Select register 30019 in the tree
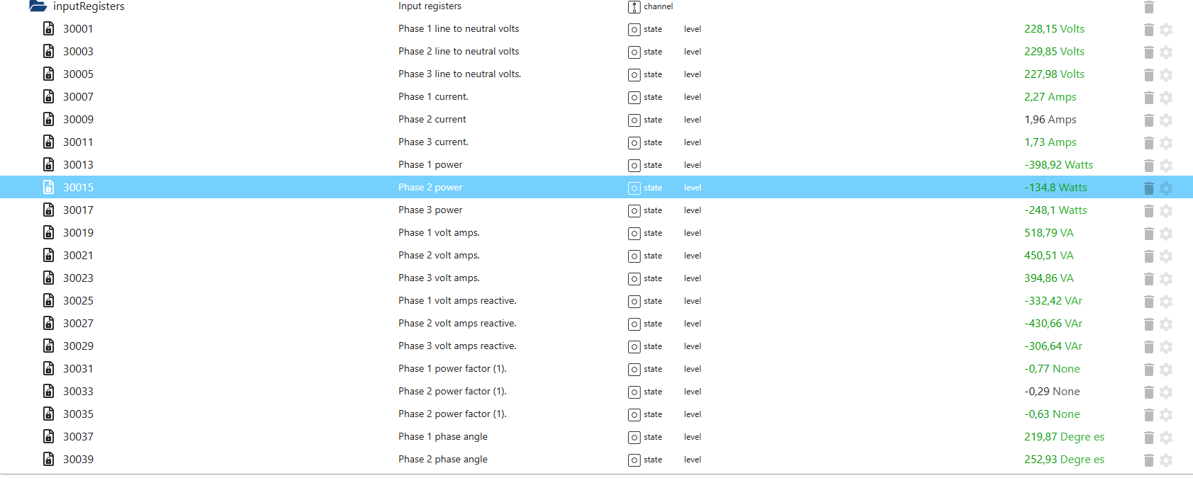1193x478 pixels. pos(78,233)
